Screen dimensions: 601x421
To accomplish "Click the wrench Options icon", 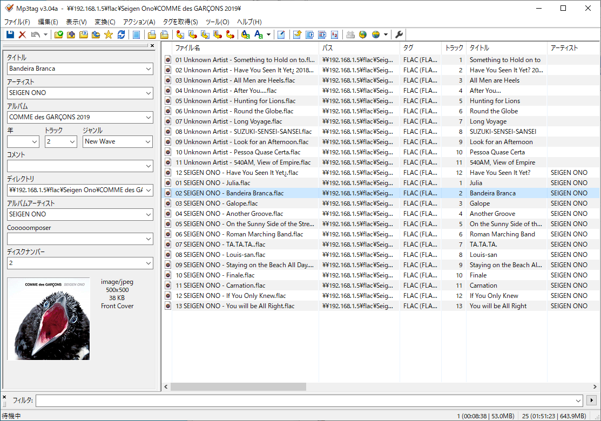I will tap(399, 35).
